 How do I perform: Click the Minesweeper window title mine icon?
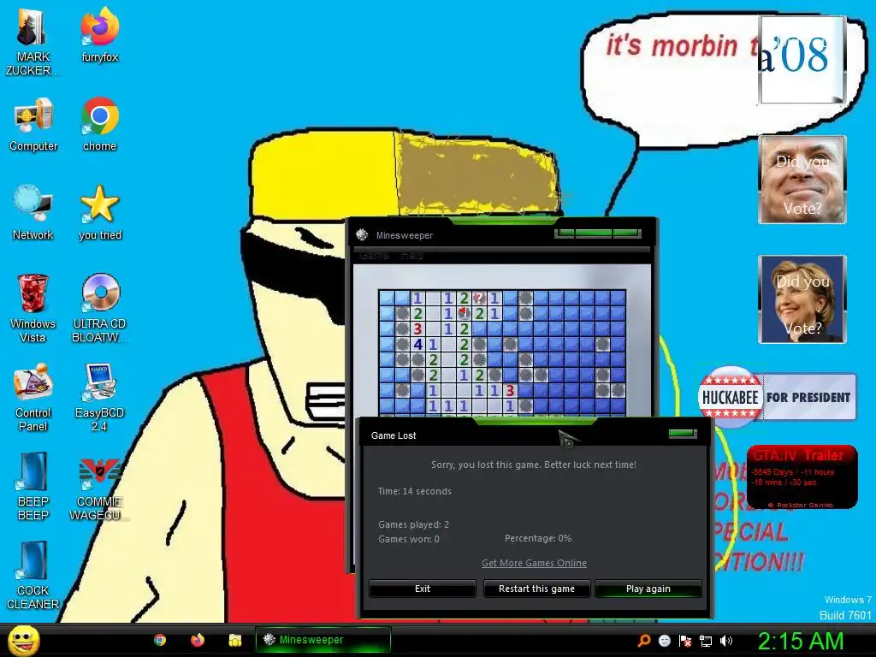pos(362,234)
